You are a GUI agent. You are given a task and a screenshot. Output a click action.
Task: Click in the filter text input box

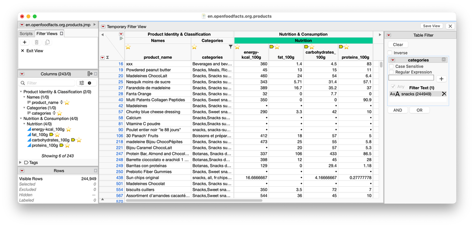pyautogui.click(x=411, y=78)
